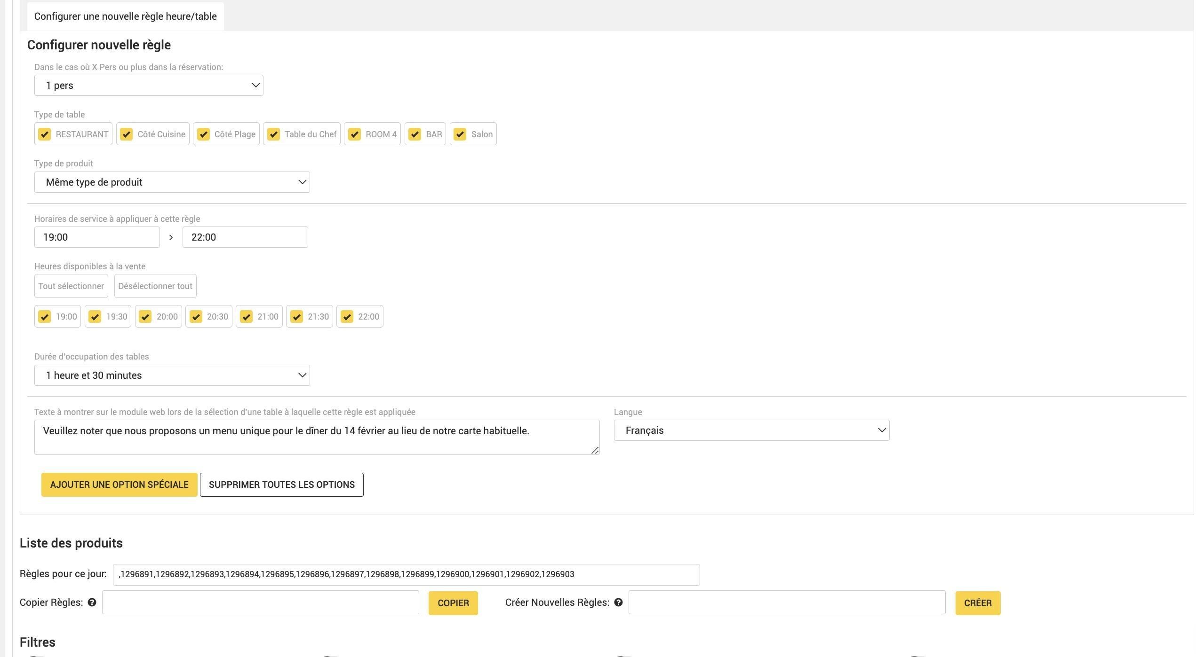The height and width of the screenshot is (657, 1196).
Task: Toggle the Table du Chef checkbox
Action: 273,134
